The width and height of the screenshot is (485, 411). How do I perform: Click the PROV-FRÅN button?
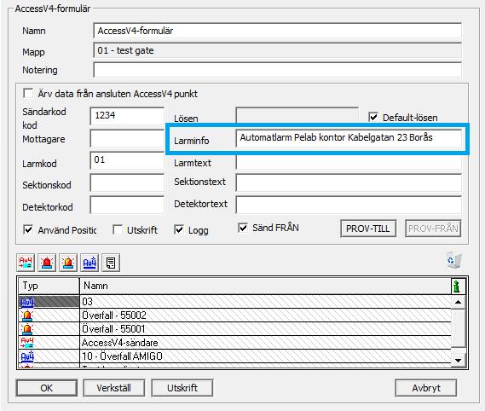(x=433, y=229)
